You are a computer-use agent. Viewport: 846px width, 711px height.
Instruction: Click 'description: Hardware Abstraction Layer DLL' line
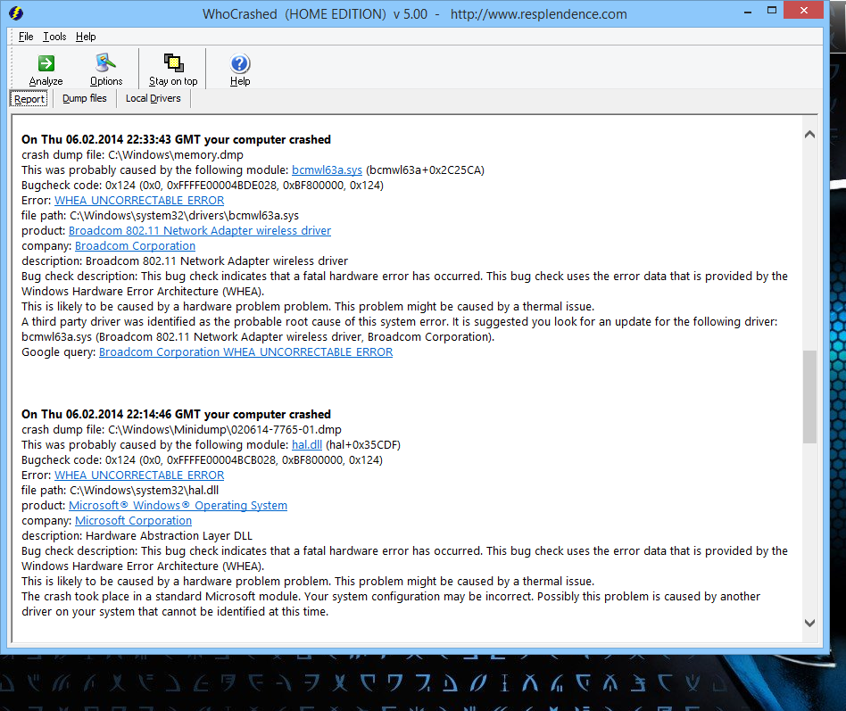(x=137, y=535)
